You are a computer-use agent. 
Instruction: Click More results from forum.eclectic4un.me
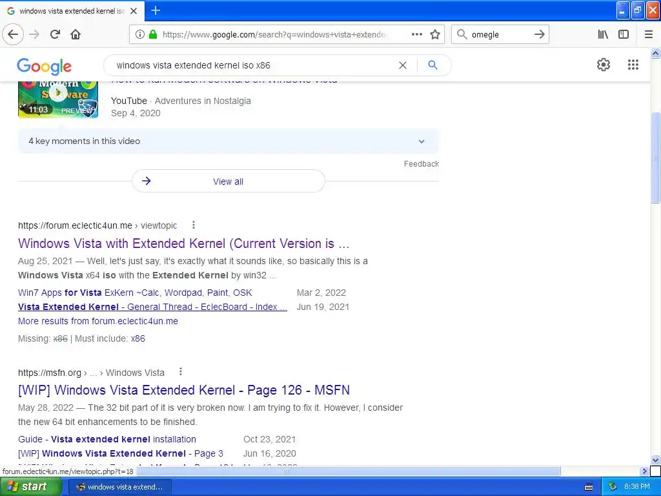98,321
